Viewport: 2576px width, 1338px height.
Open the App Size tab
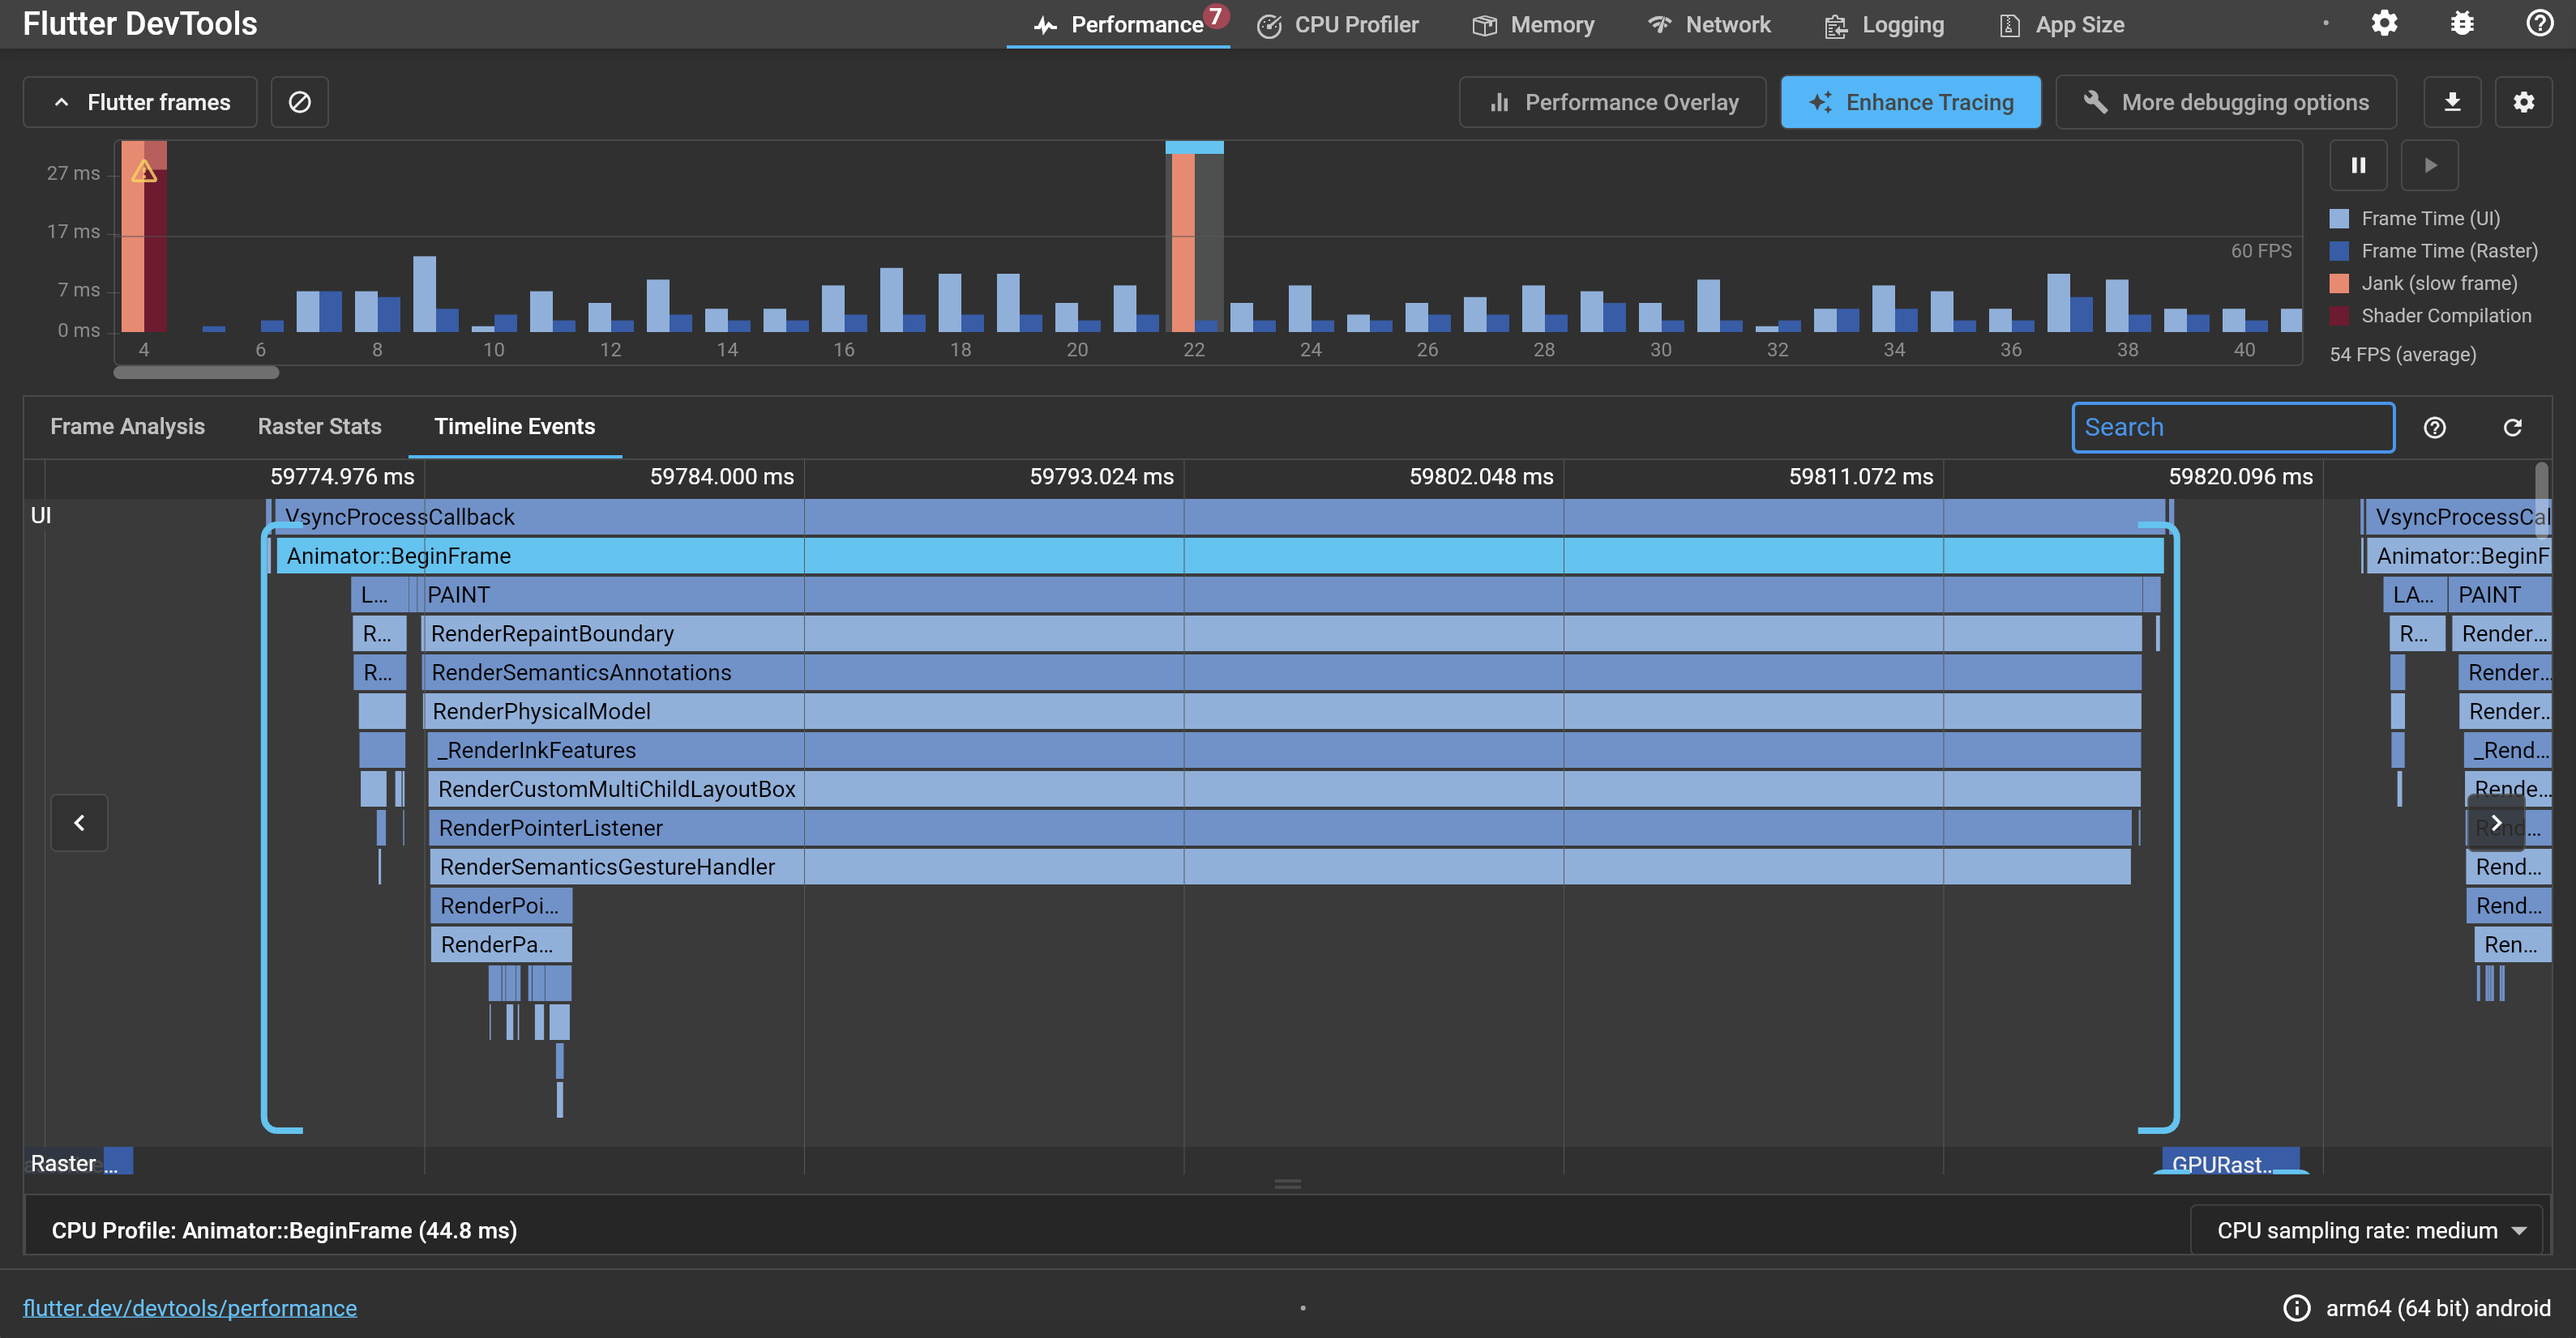click(x=2061, y=24)
